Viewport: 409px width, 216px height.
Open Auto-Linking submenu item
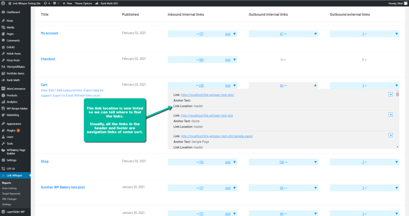pos(9,188)
